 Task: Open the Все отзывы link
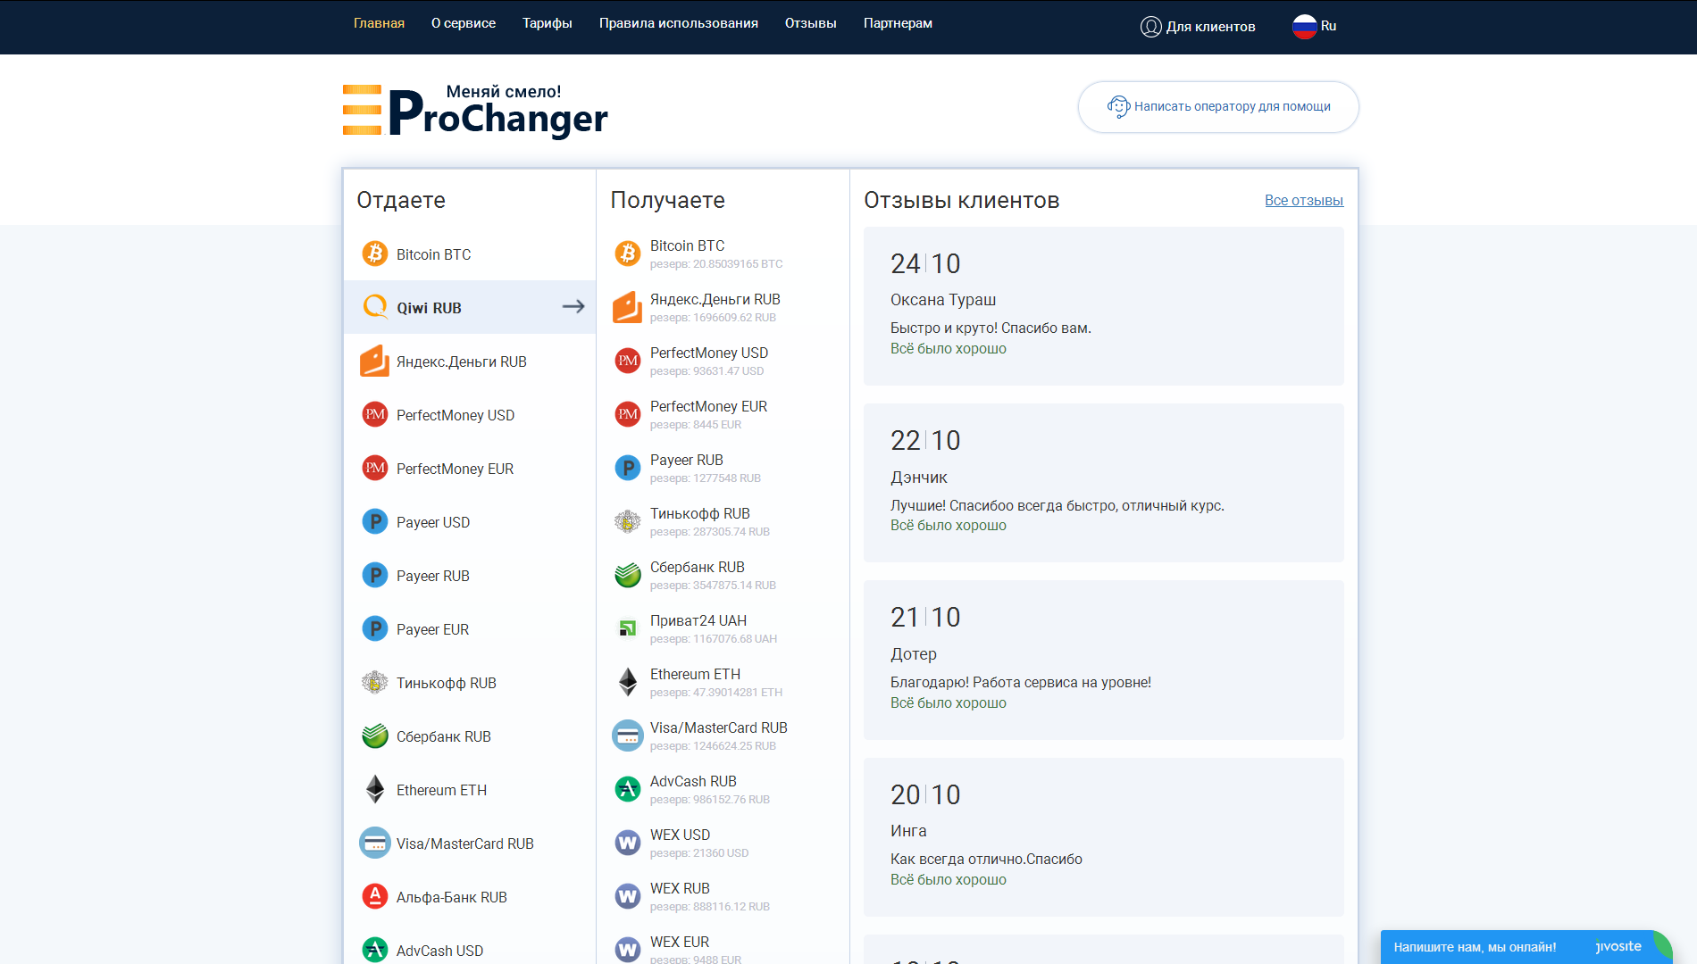coord(1304,201)
